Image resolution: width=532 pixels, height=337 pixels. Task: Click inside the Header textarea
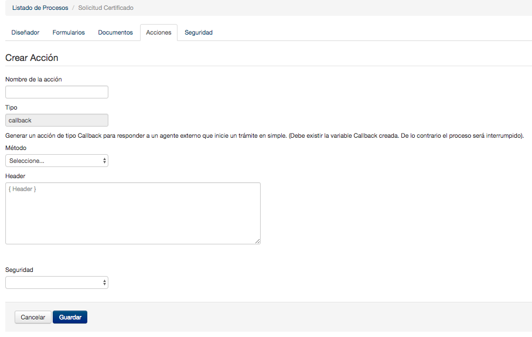pos(133,213)
